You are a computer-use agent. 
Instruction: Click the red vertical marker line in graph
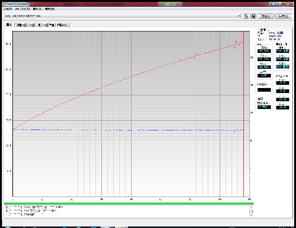pos(243,114)
